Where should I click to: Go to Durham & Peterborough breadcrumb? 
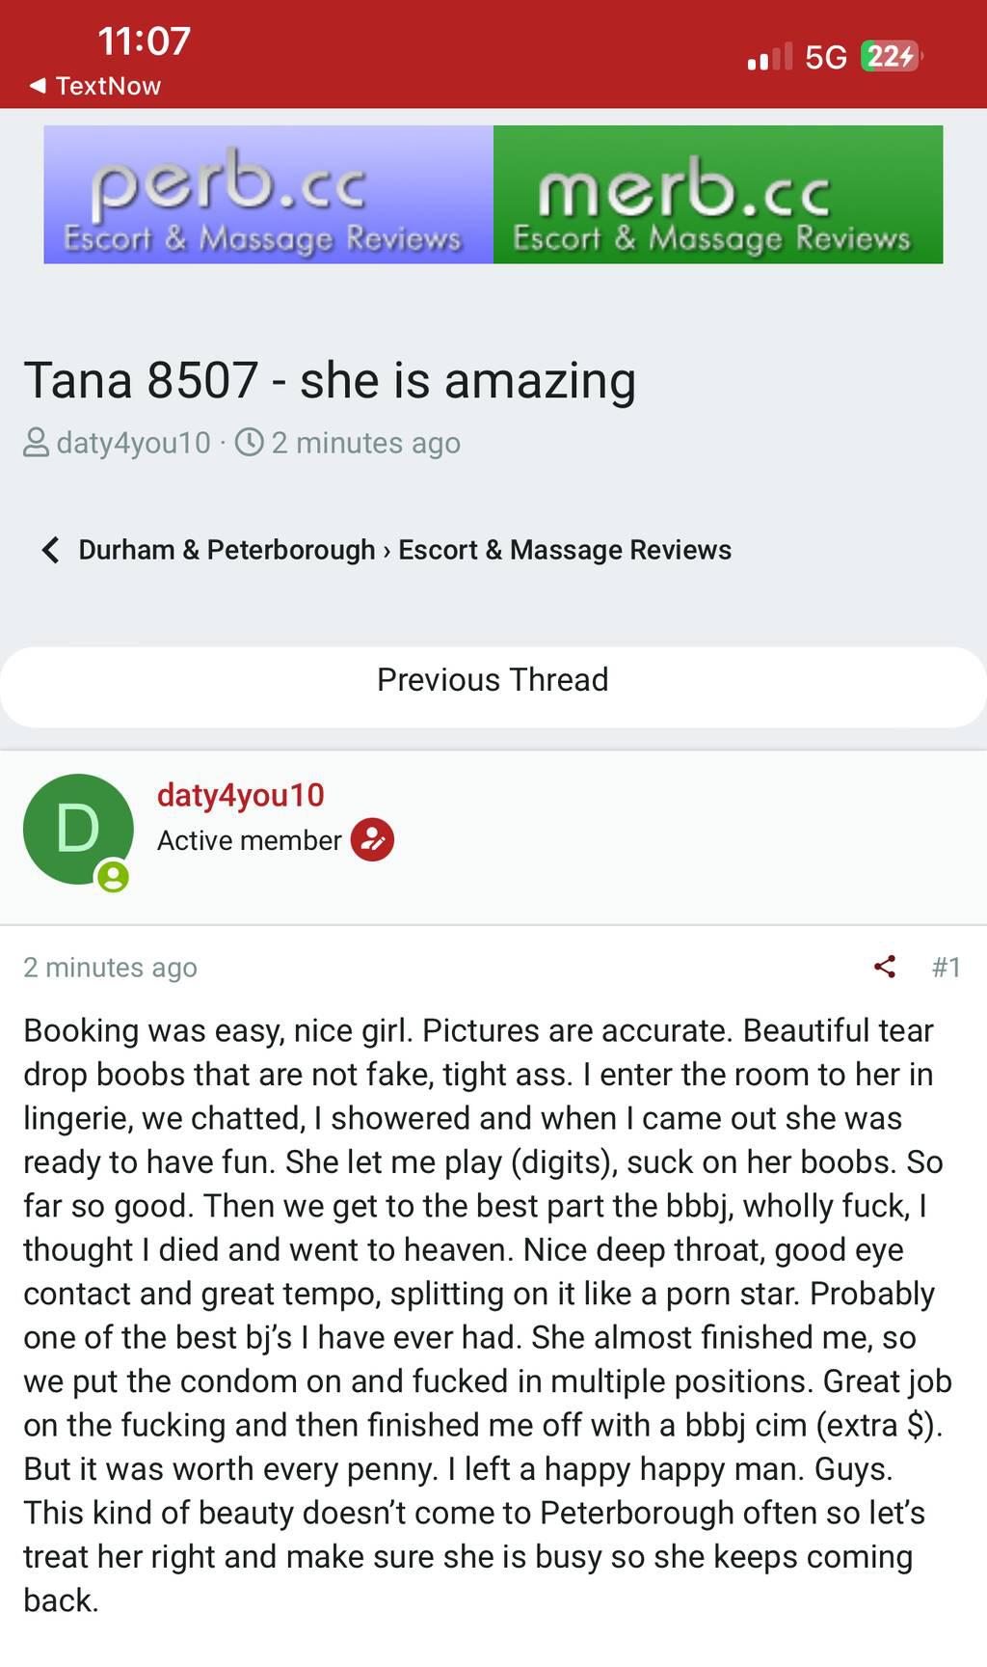coord(227,550)
